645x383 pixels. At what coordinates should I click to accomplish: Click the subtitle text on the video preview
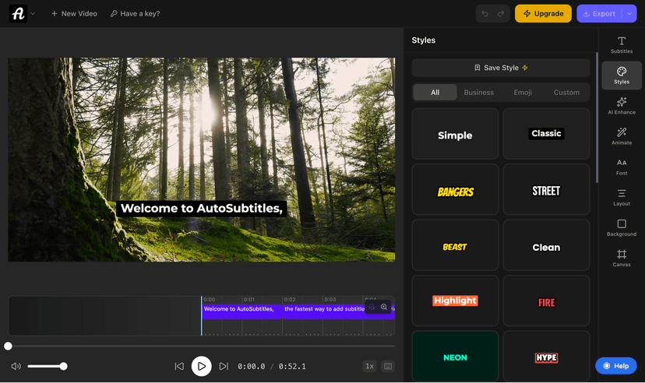202,209
